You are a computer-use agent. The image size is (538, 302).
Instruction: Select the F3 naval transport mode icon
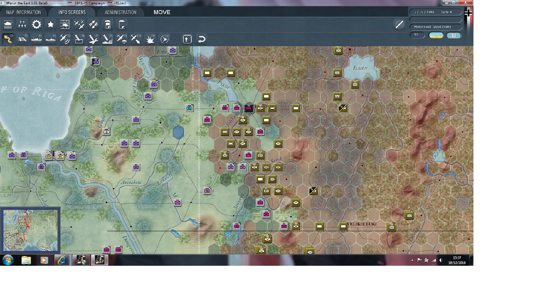point(36,39)
